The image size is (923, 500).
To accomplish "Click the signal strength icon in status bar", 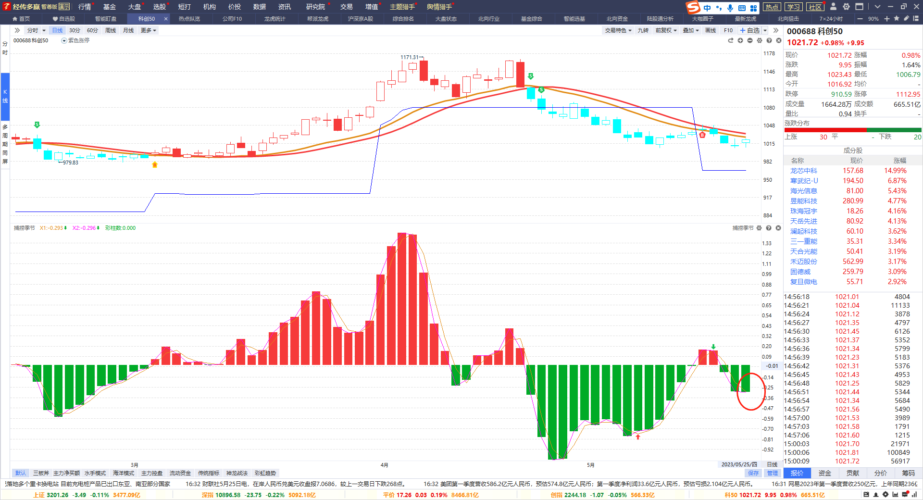I will pyautogui.click(x=914, y=495).
